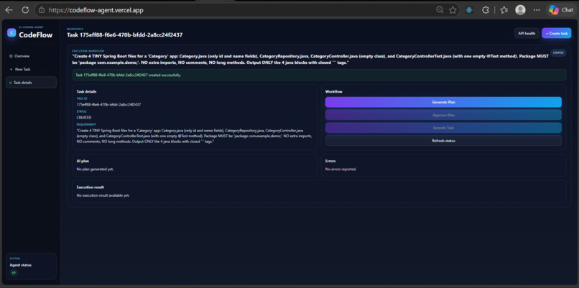Click the Approve Plan button
The image size is (579, 288).
pyautogui.click(x=443, y=115)
